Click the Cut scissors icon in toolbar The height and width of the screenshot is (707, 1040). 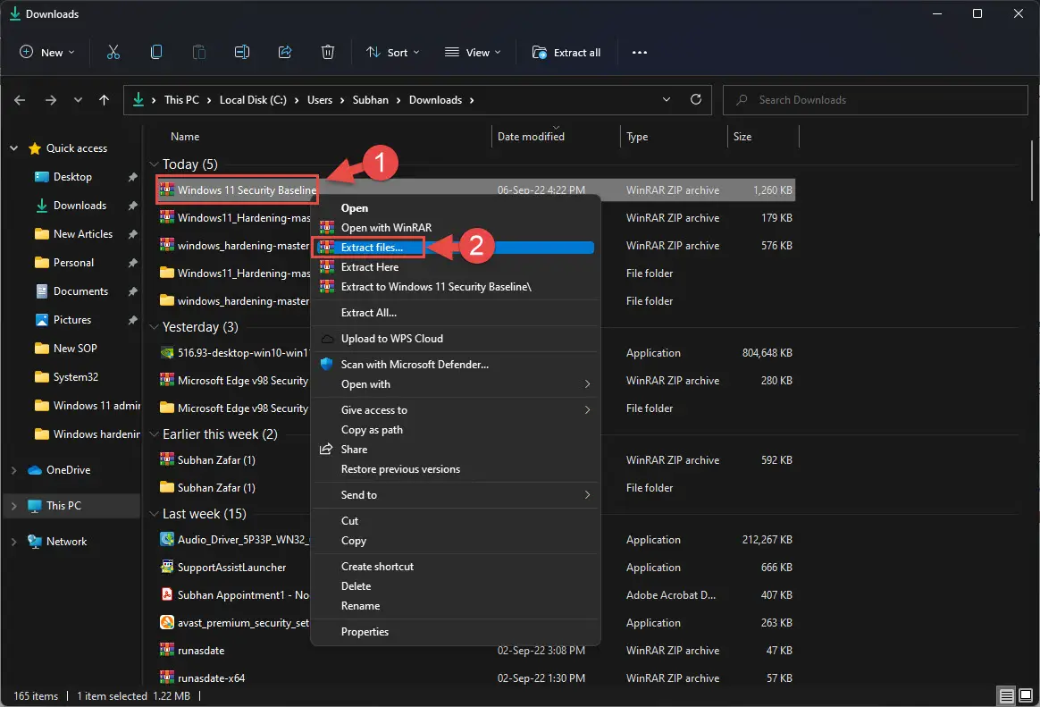[x=113, y=53]
